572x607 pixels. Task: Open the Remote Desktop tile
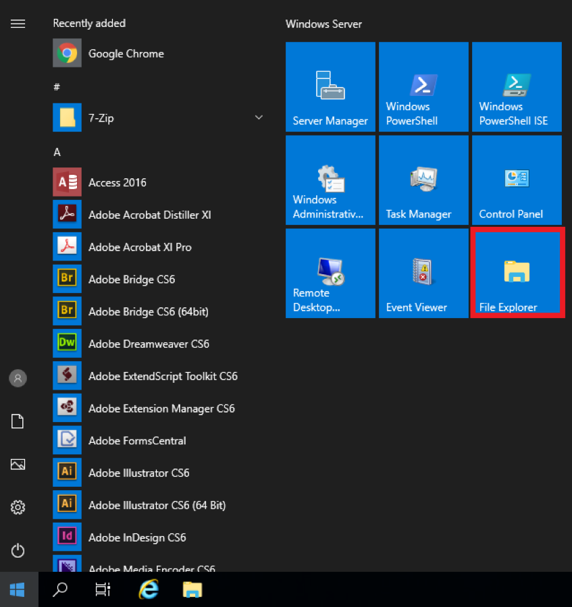coord(330,273)
